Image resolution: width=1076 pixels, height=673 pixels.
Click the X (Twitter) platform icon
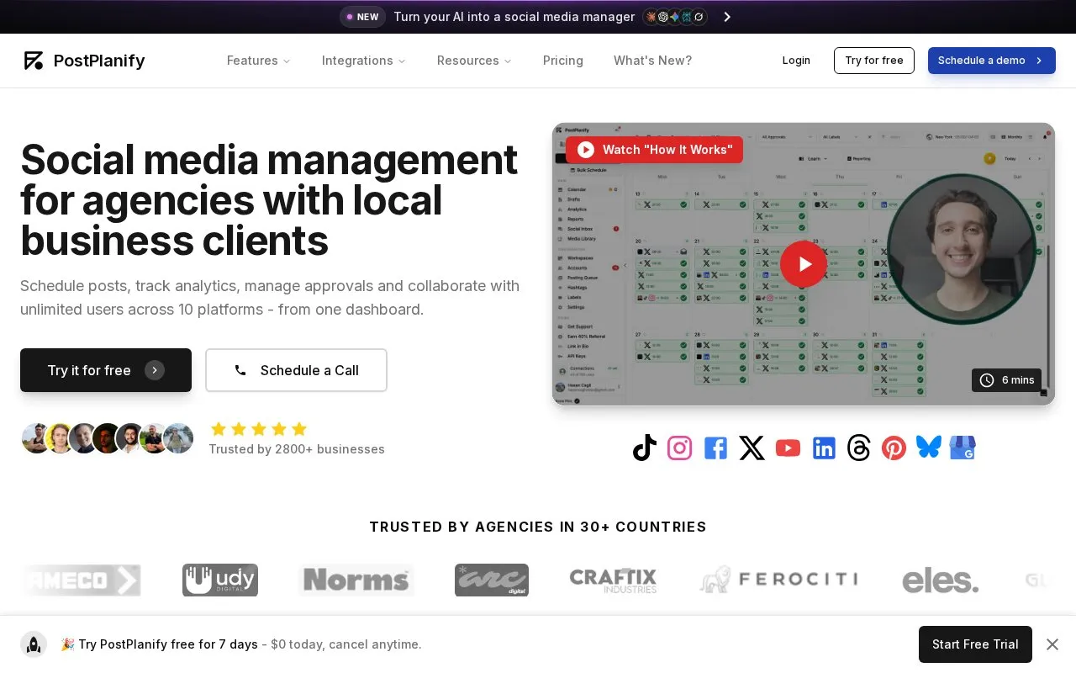[x=752, y=448]
